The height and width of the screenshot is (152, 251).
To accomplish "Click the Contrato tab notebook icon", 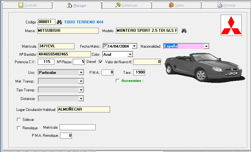I will (21, 5).
